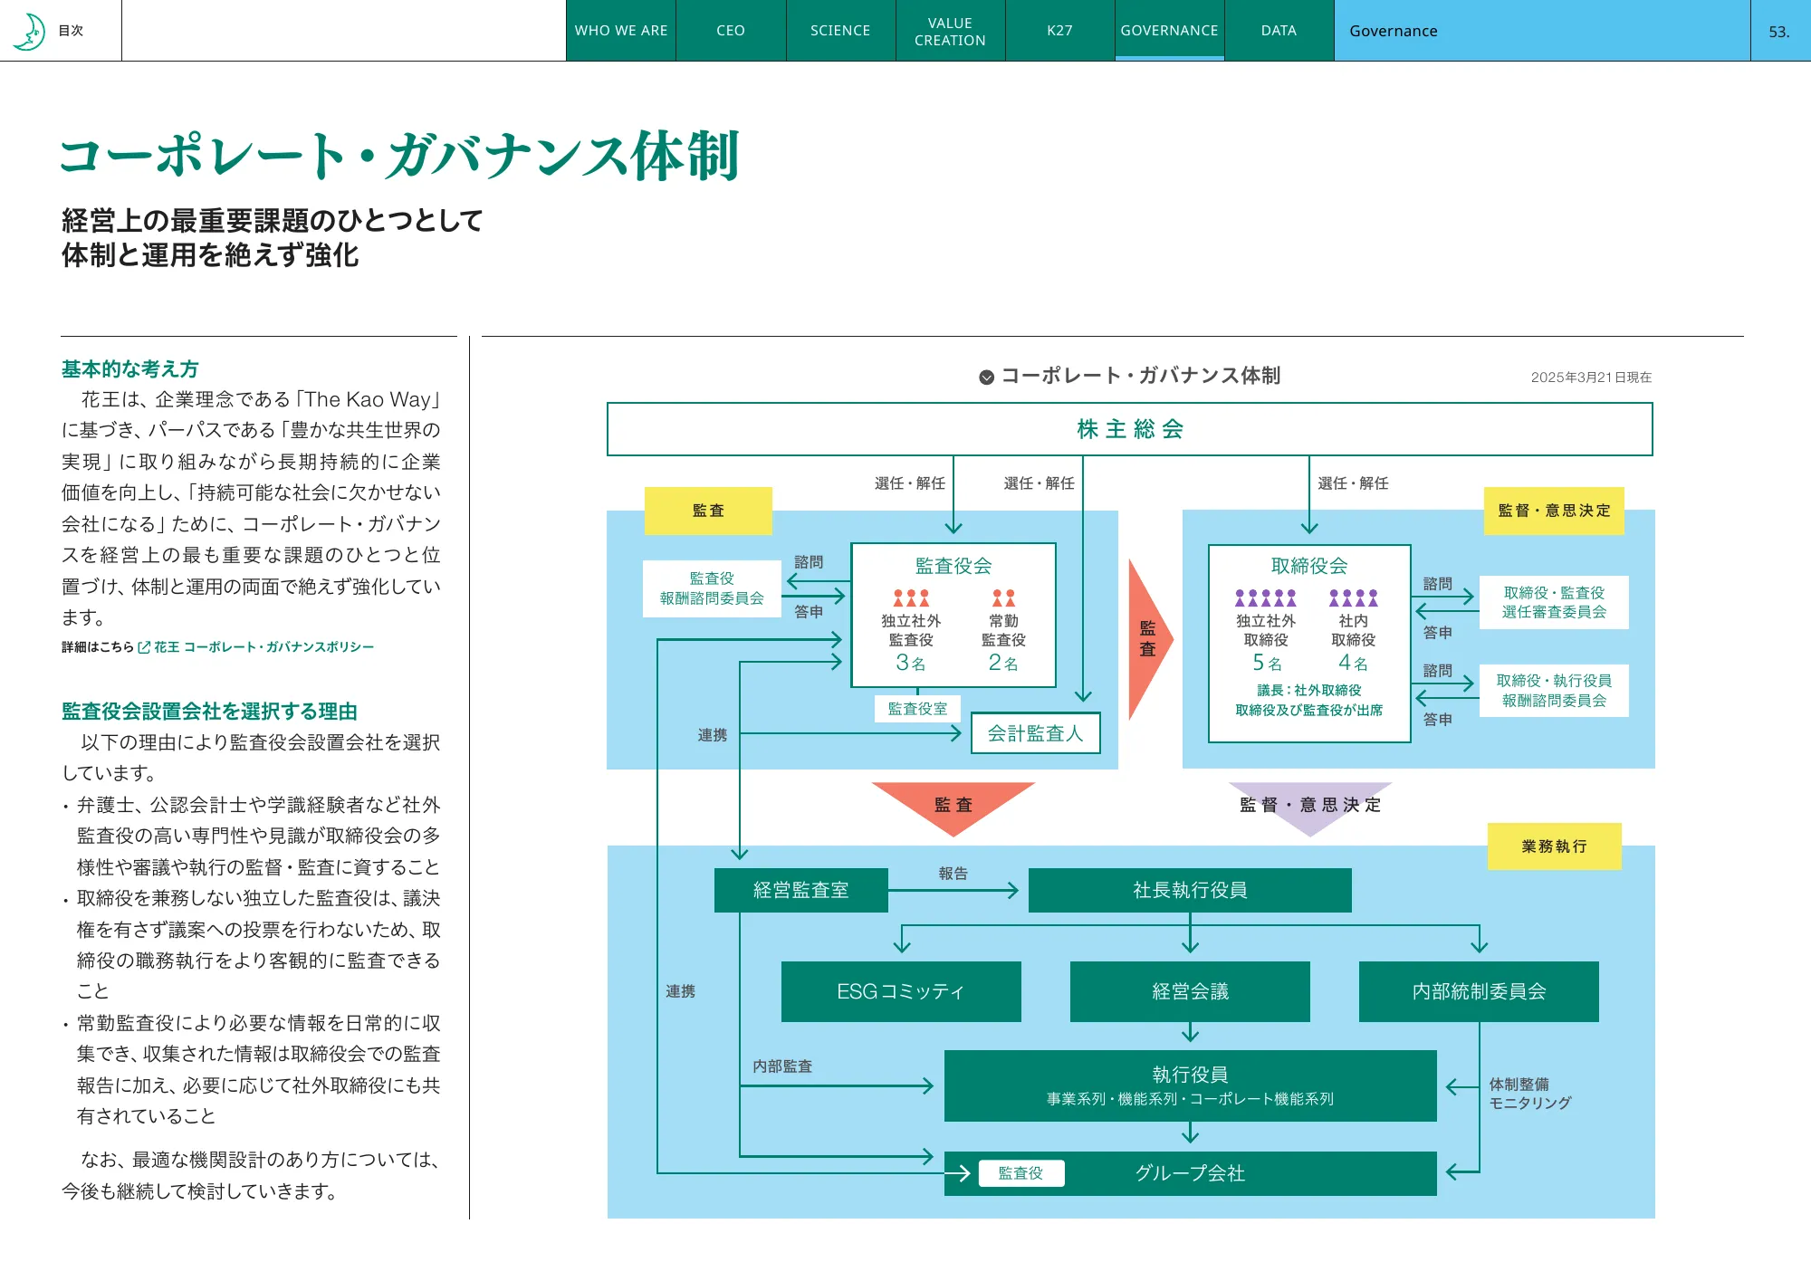Click the red 独立社外監査役 people icons
This screenshot has height=1281, width=1811.
click(x=911, y=598)
